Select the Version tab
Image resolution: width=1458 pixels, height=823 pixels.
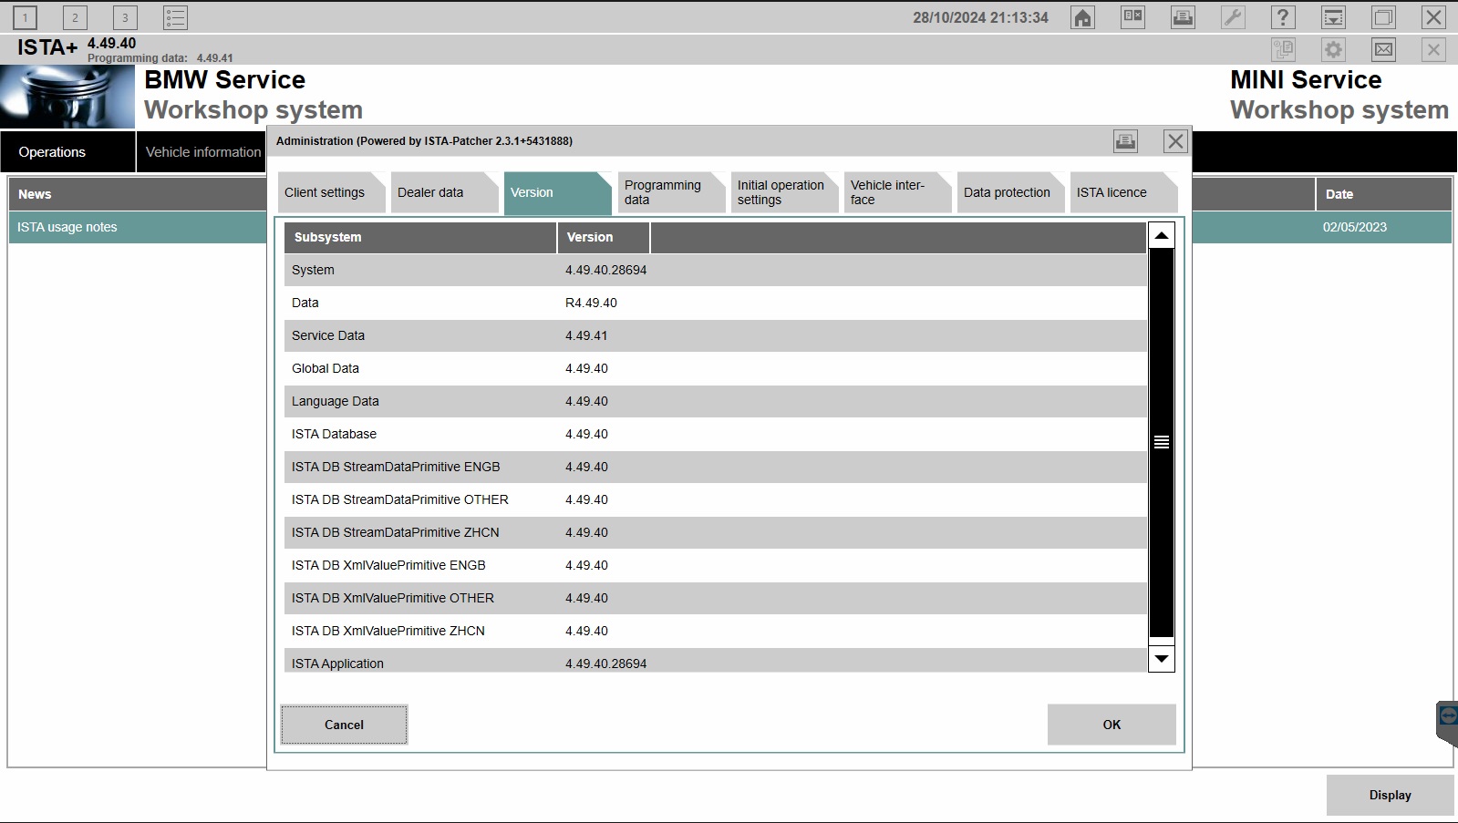pyautogui.click(x=556, y=192)
